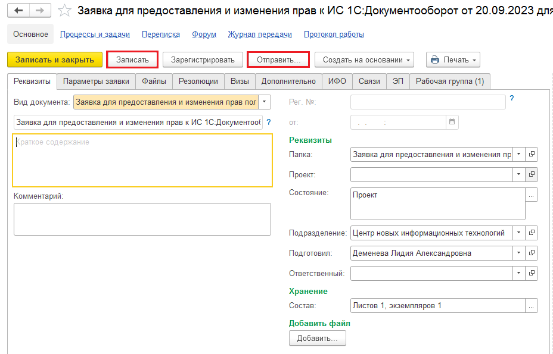Image resolution: width=553 pixels, height=354 pixels.
Task: Open the Резолюции tab
Action: [x=198, y=82]
